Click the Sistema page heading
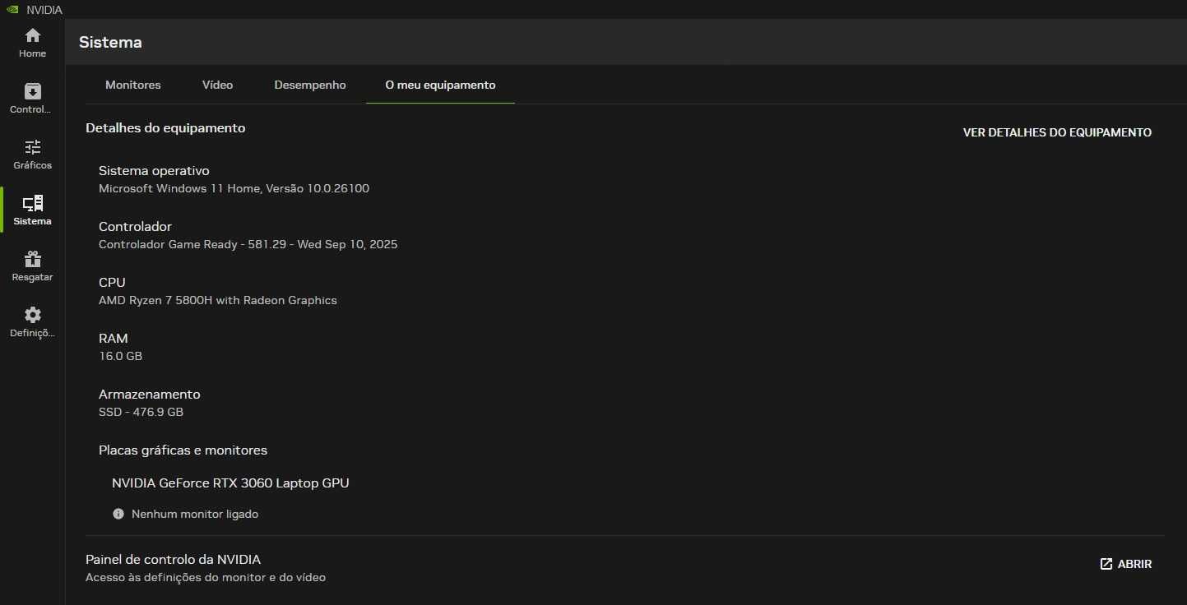1187x605 pixels. (110, 42)
